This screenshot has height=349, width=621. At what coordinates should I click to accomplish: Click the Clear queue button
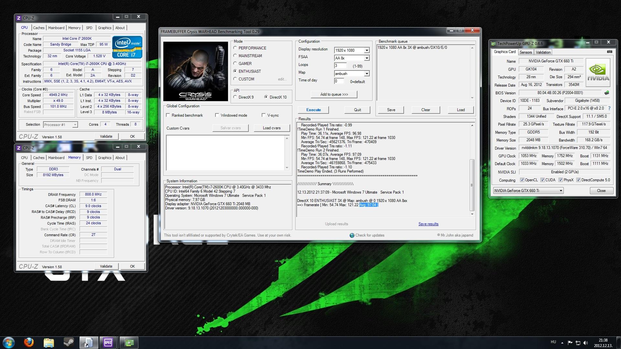click(x=426, y=110)
